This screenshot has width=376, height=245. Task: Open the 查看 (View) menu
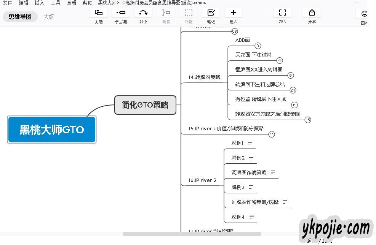point(72,3)
